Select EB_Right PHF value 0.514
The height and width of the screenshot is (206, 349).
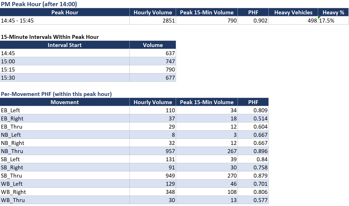pyautogui.click(x=253, y=118)
